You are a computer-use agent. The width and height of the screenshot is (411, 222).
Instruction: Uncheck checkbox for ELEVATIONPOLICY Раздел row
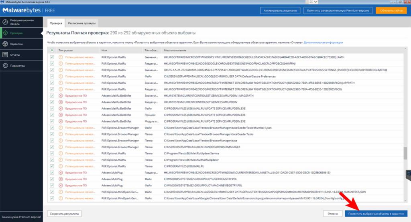(x=52, y=89)
